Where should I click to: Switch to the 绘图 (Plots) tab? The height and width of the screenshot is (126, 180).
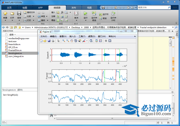coord(25,8)
